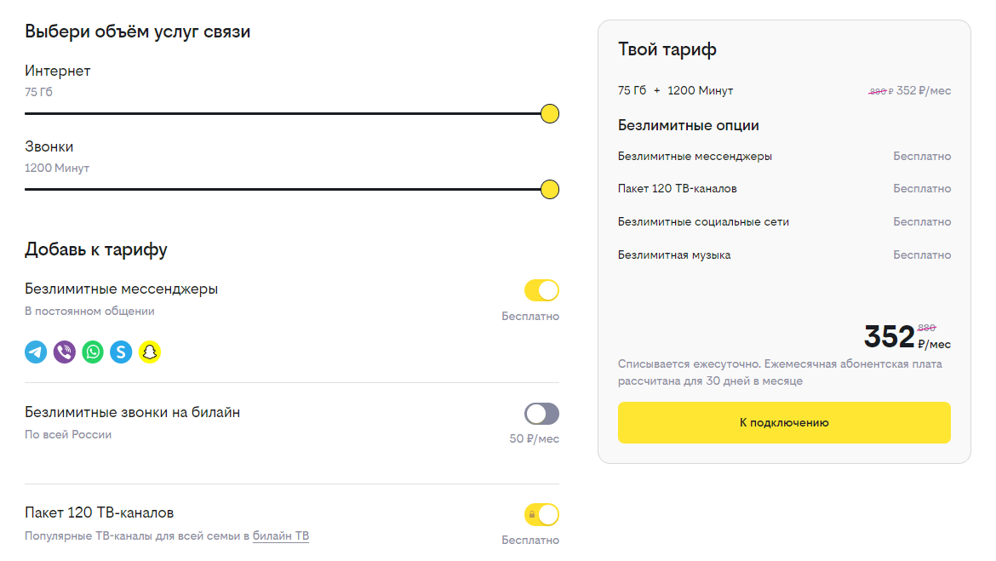Open the билайн ТВ link
This screenshot has width=996, height=561.
tap(281, 536)
